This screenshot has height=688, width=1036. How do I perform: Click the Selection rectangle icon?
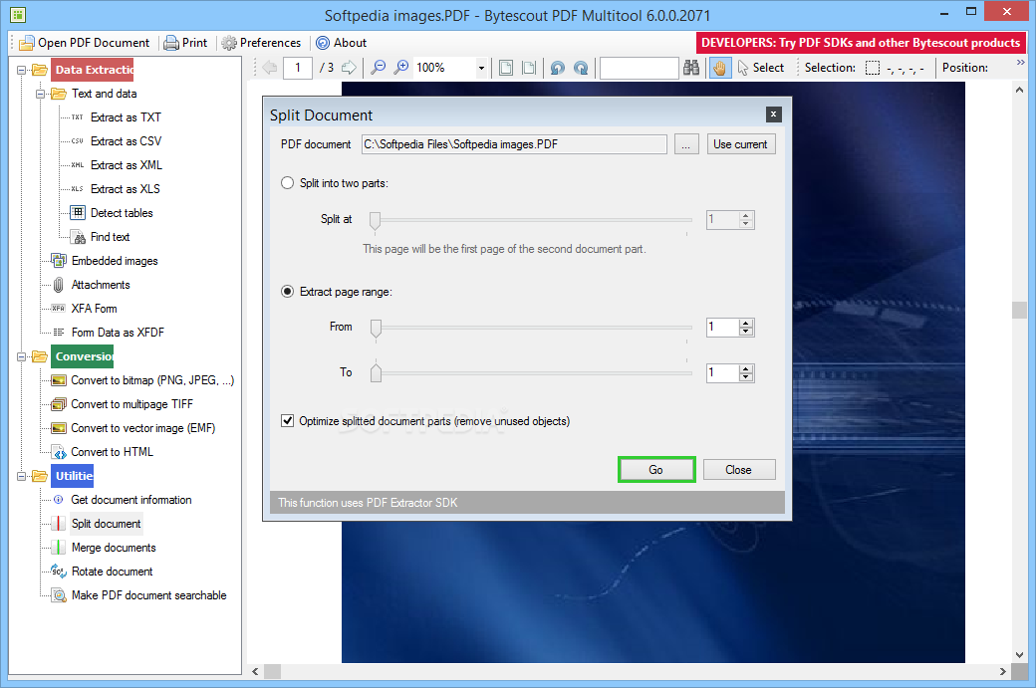click(873, 68)
